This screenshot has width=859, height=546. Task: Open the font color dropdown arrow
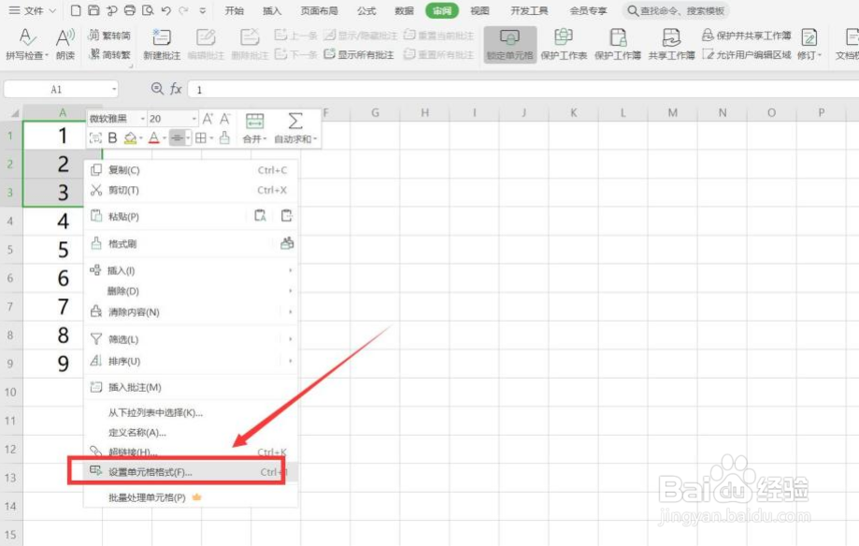pos(165,138)
